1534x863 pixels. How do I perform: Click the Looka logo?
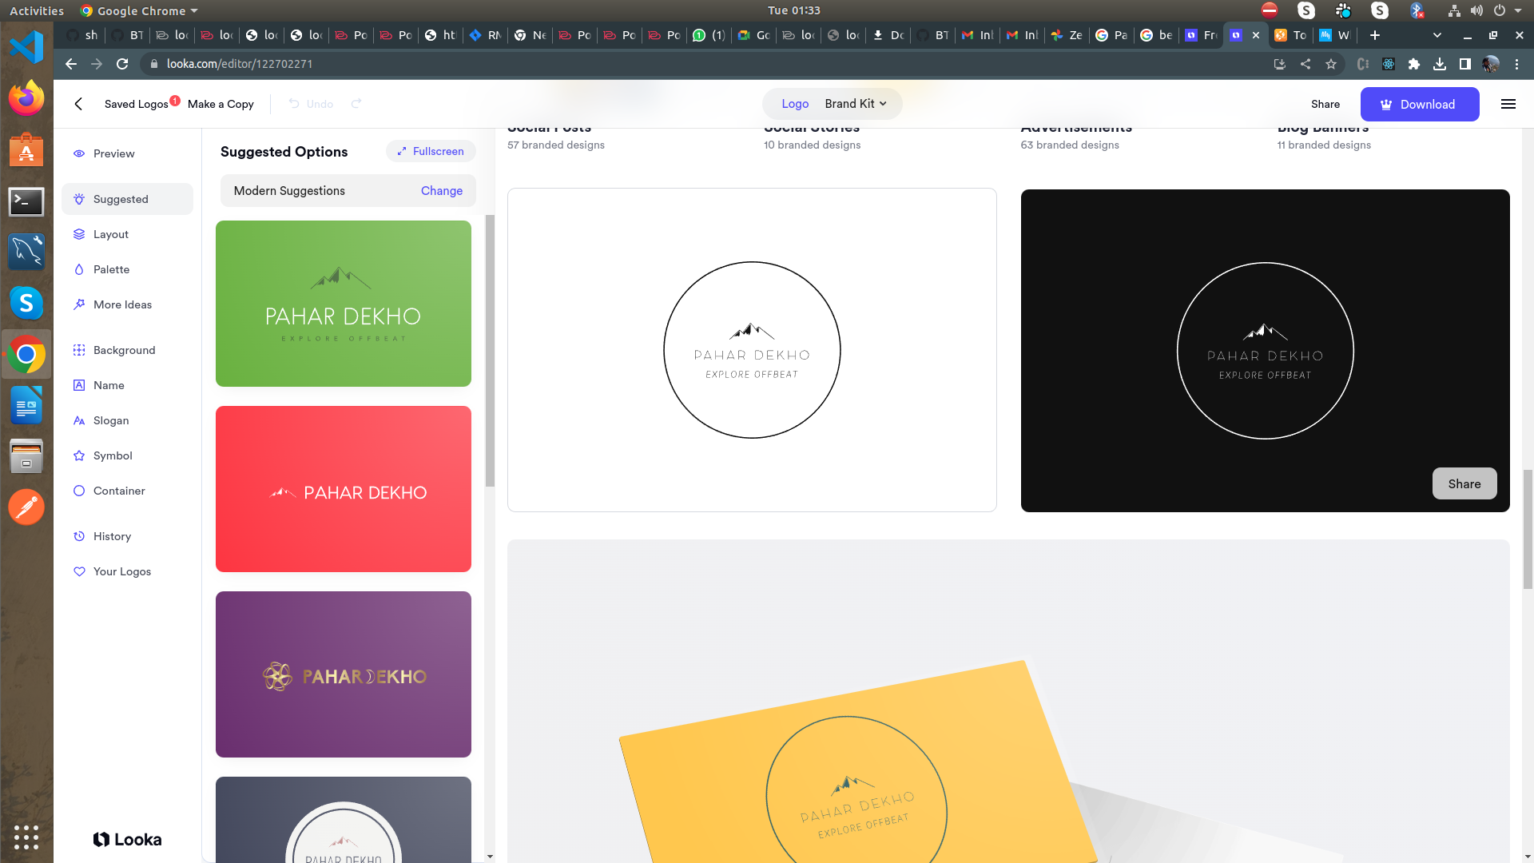tap(127, 839)
